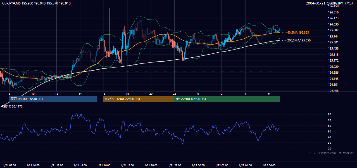The width and height of the screenshot is (357, 168).
Task: Click the bottom time label 1/21 20:00
Action: click(151, 165)
